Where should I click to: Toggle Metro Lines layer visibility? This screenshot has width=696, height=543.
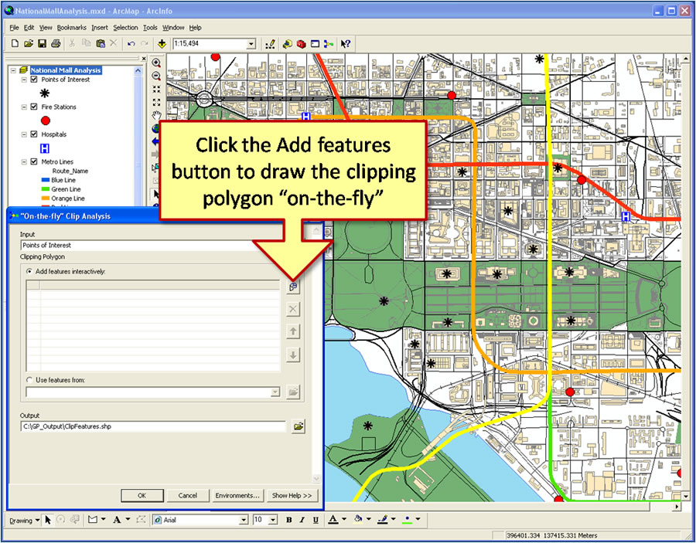coord(34,161)
